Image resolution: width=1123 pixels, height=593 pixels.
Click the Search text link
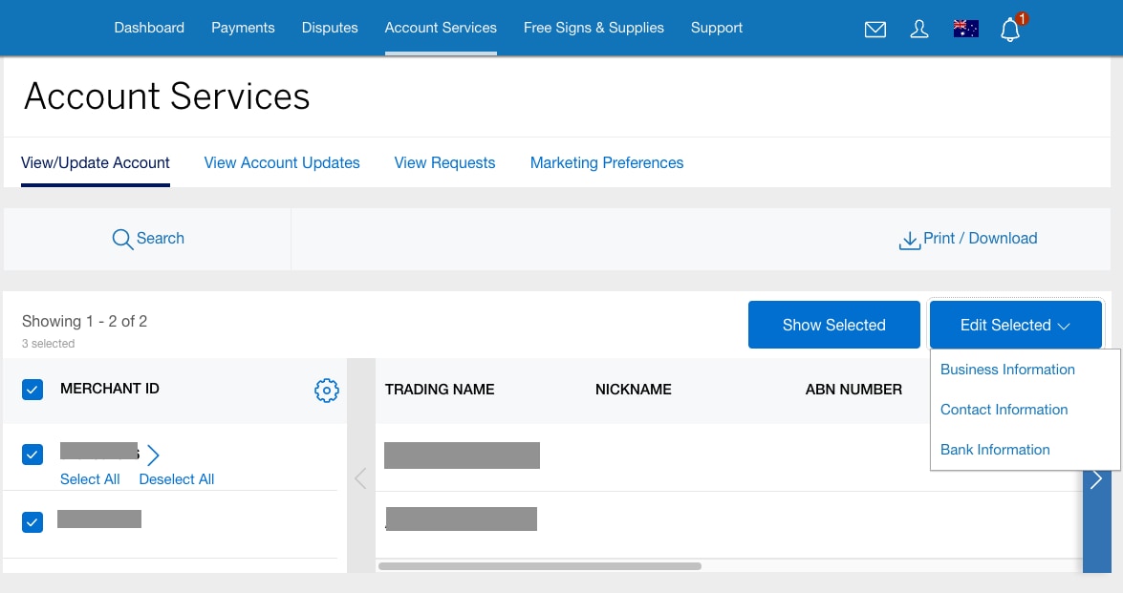click(161, 238)
